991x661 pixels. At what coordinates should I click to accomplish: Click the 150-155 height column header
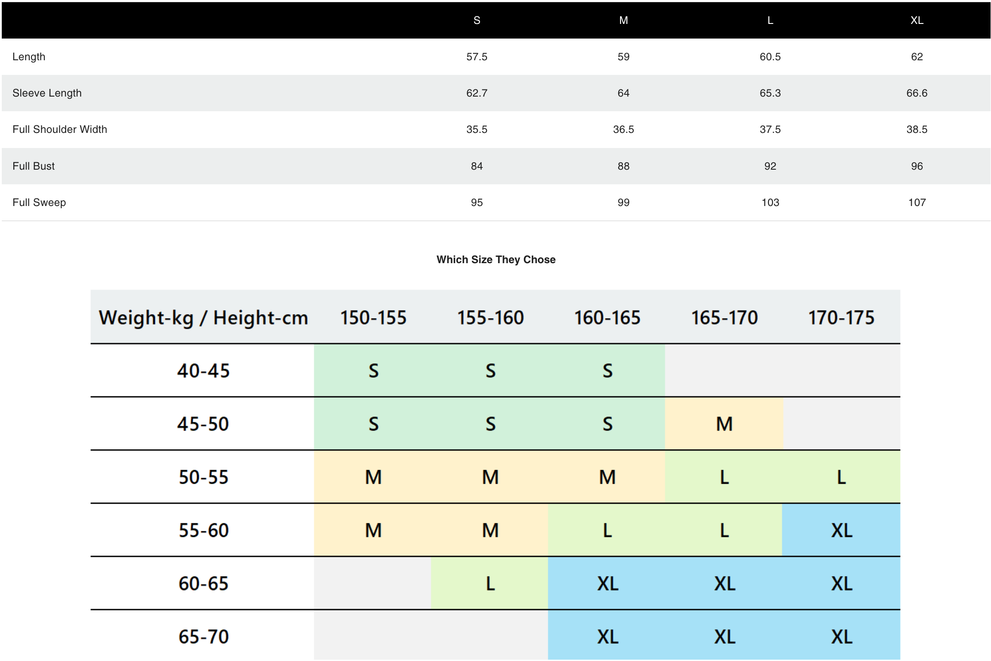coord(373,318)
